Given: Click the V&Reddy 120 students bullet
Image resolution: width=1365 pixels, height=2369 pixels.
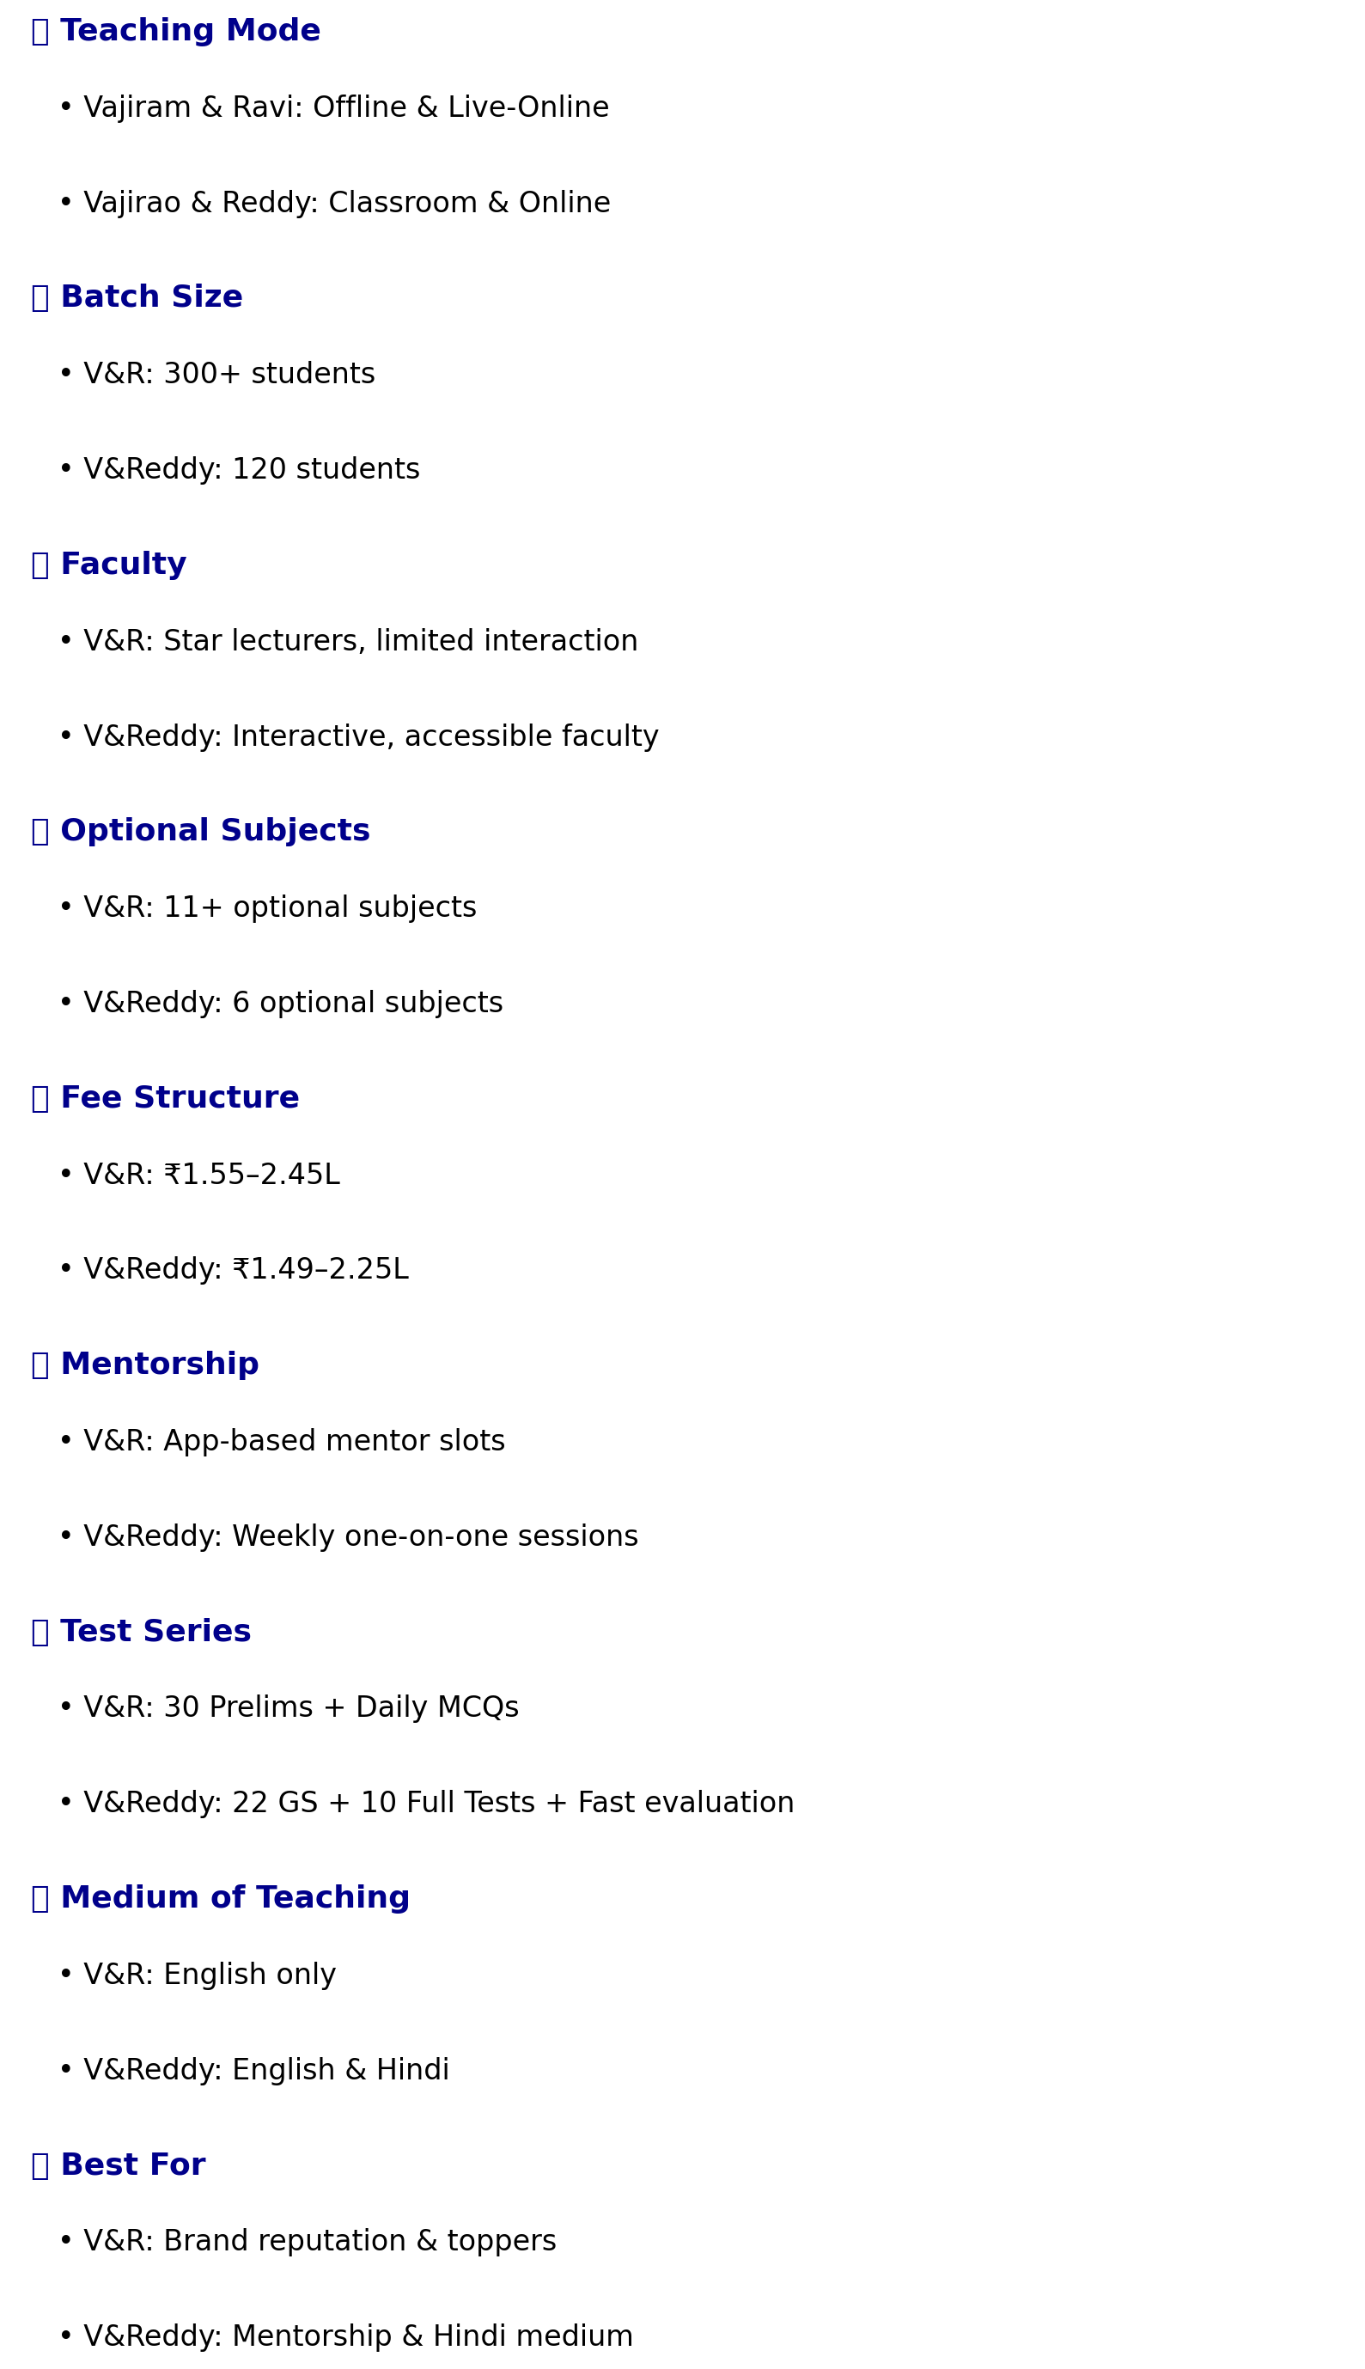Looking at the screenshot, I should 239,469.
